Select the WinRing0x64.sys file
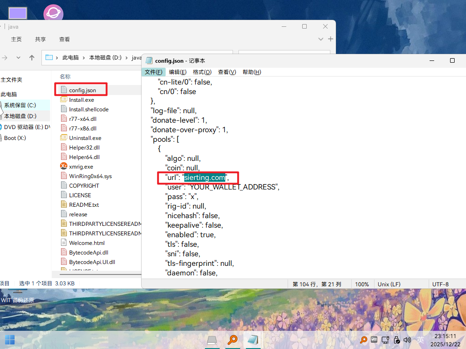 90,176
